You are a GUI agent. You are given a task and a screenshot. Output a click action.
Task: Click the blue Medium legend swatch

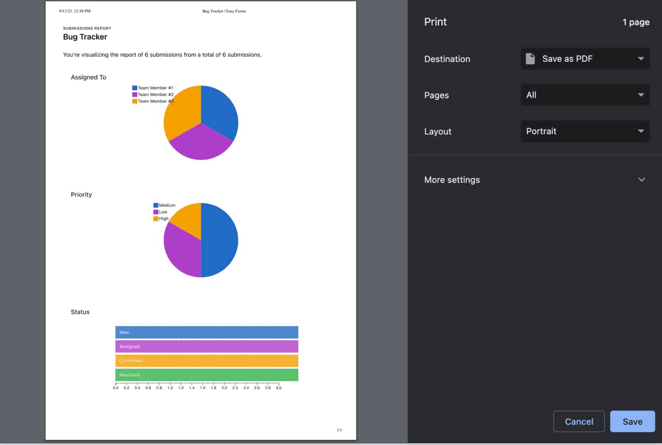(156, 205)
